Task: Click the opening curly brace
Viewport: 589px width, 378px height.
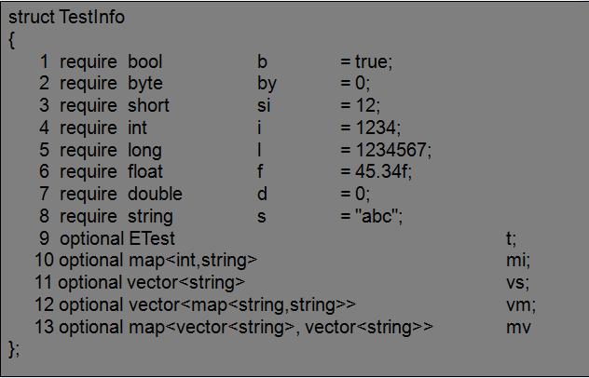Action: coord(11,40)
